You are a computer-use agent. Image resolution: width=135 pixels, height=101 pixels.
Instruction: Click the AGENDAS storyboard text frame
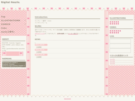coord(14,64)
